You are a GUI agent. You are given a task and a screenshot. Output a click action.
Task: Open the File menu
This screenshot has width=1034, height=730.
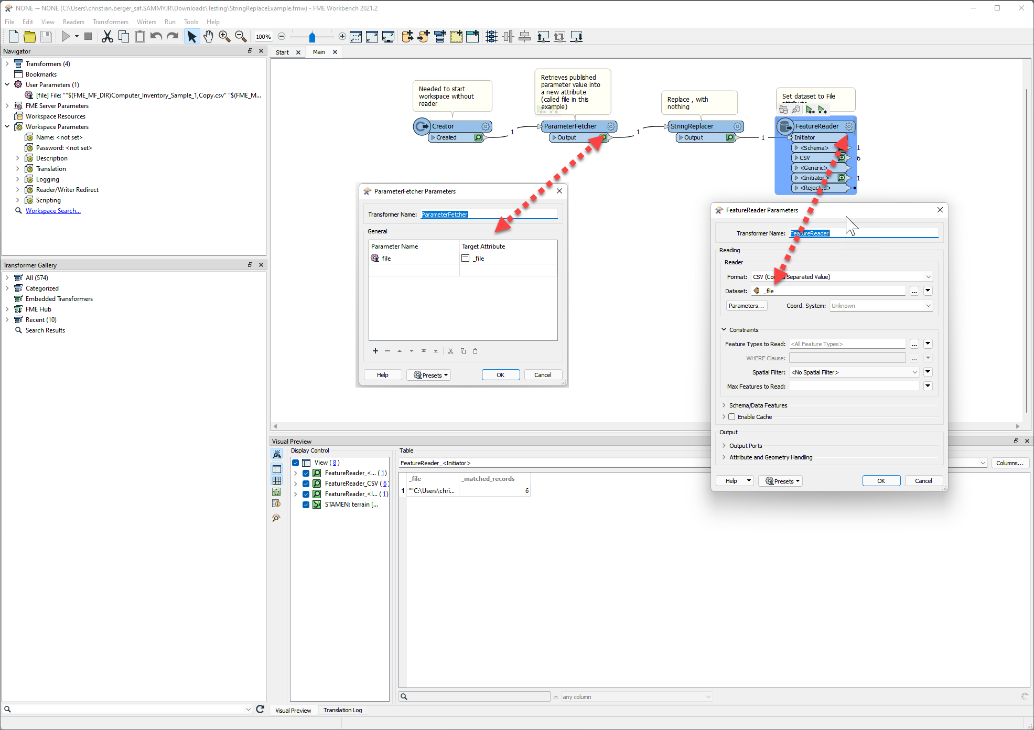[9, 22]
